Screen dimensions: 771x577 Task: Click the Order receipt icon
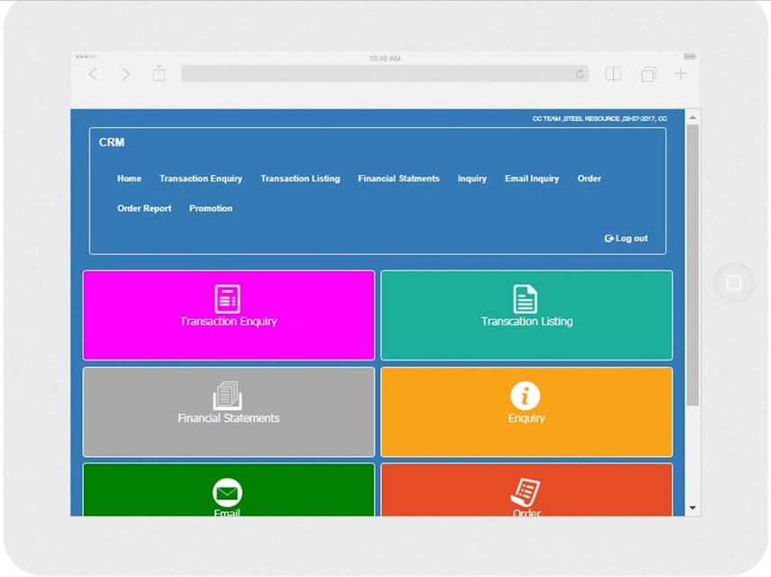[x=525, y=492]
